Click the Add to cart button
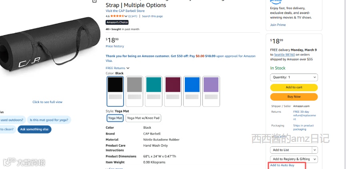 point(294,87)
